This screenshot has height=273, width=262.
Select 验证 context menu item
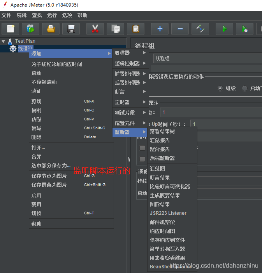pyautogui.click(x=71, y=91)
